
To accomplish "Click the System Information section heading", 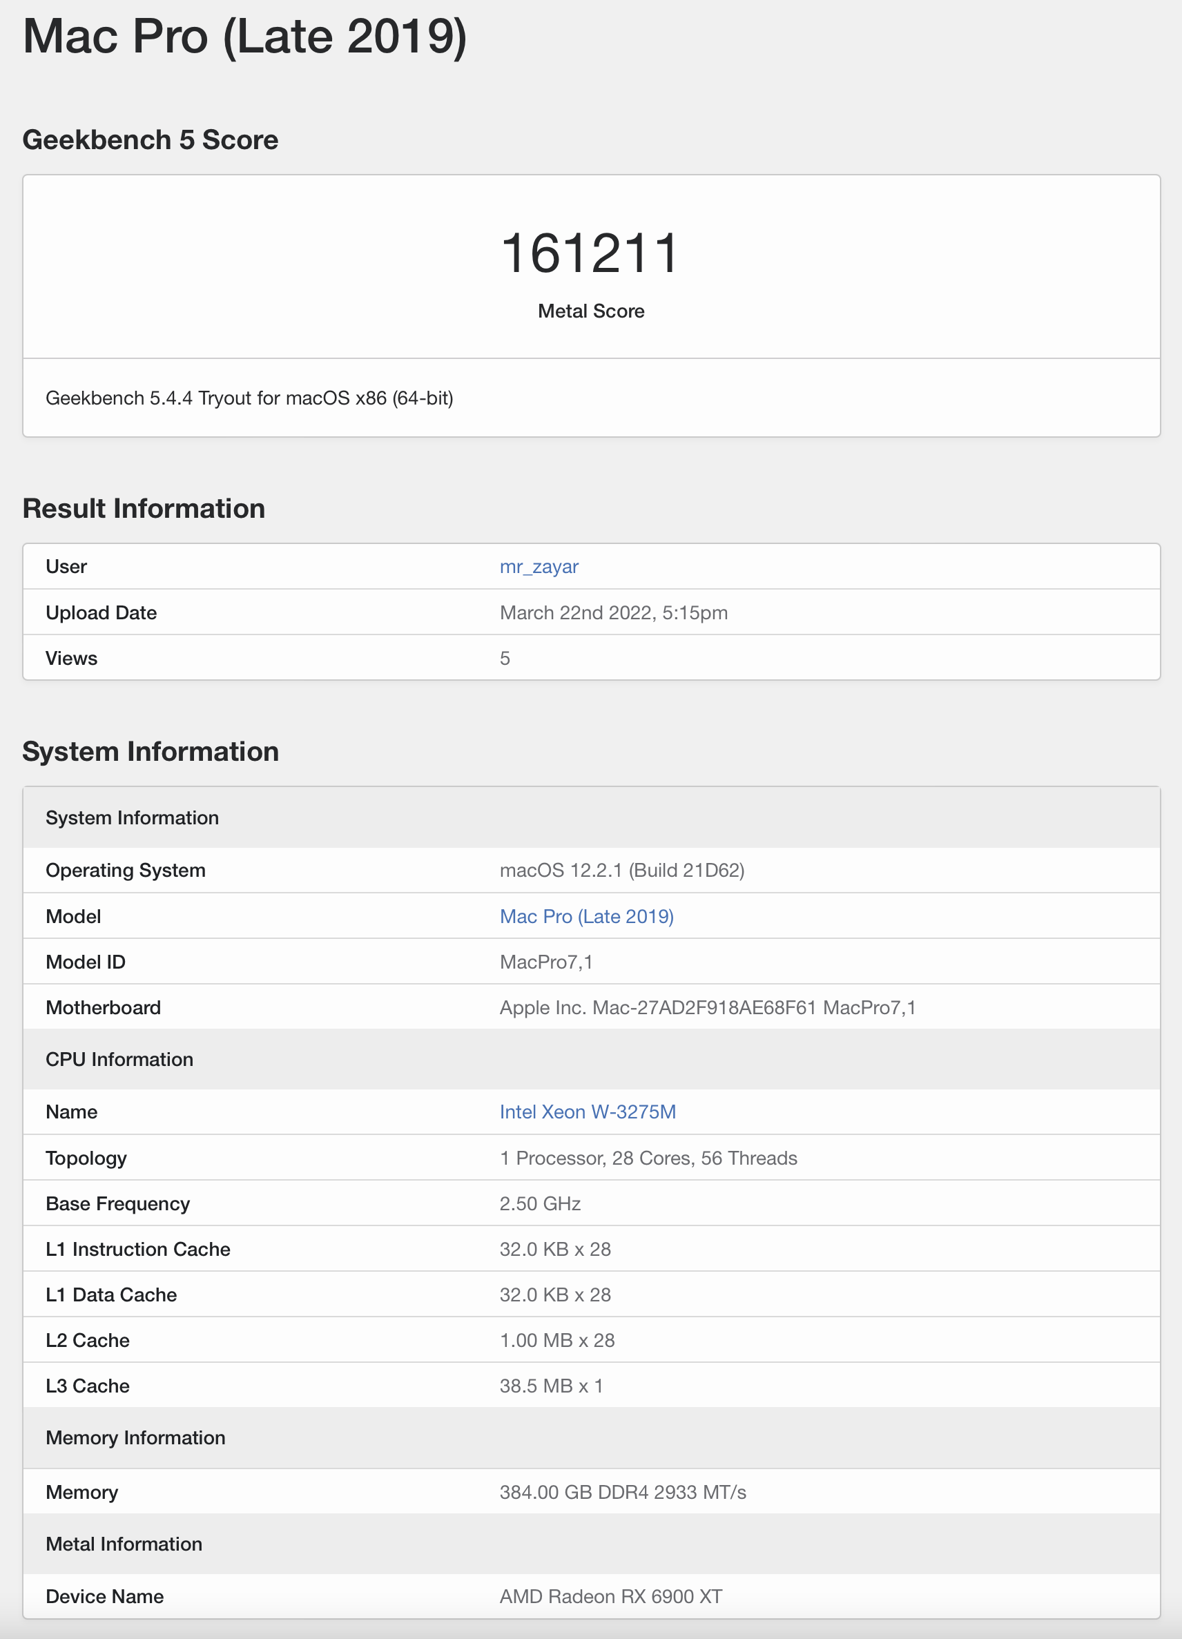I will [151, 752].
